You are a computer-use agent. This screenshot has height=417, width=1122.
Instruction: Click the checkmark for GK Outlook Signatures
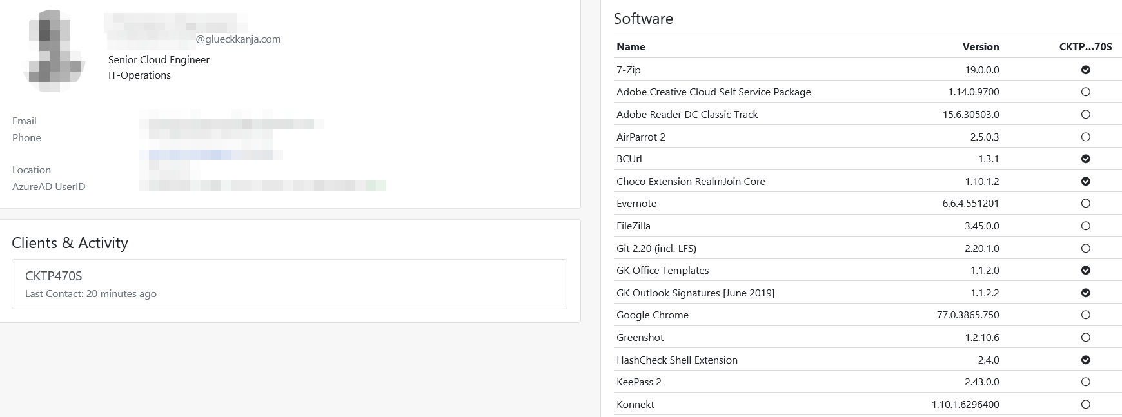1086,293
